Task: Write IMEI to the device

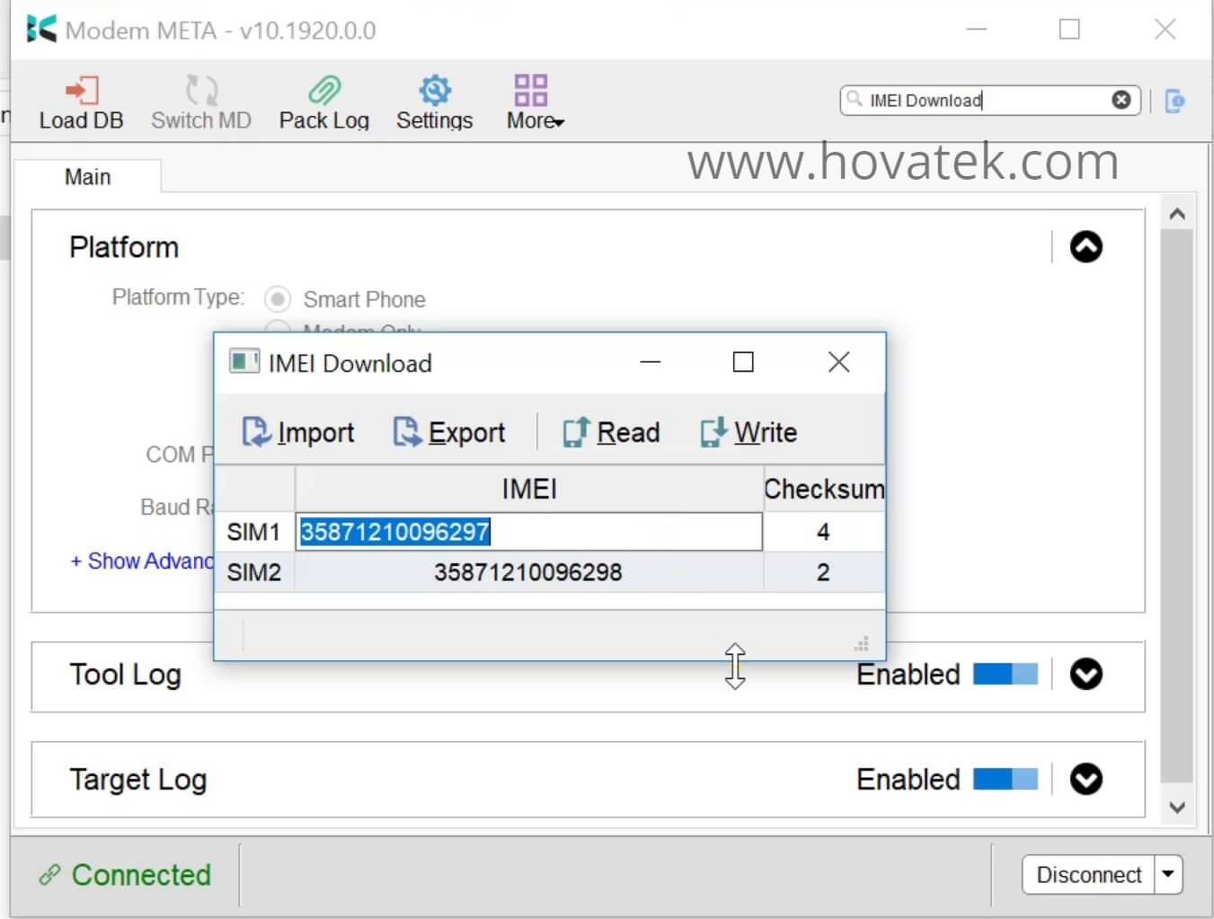Action: (x=749, y=432)
